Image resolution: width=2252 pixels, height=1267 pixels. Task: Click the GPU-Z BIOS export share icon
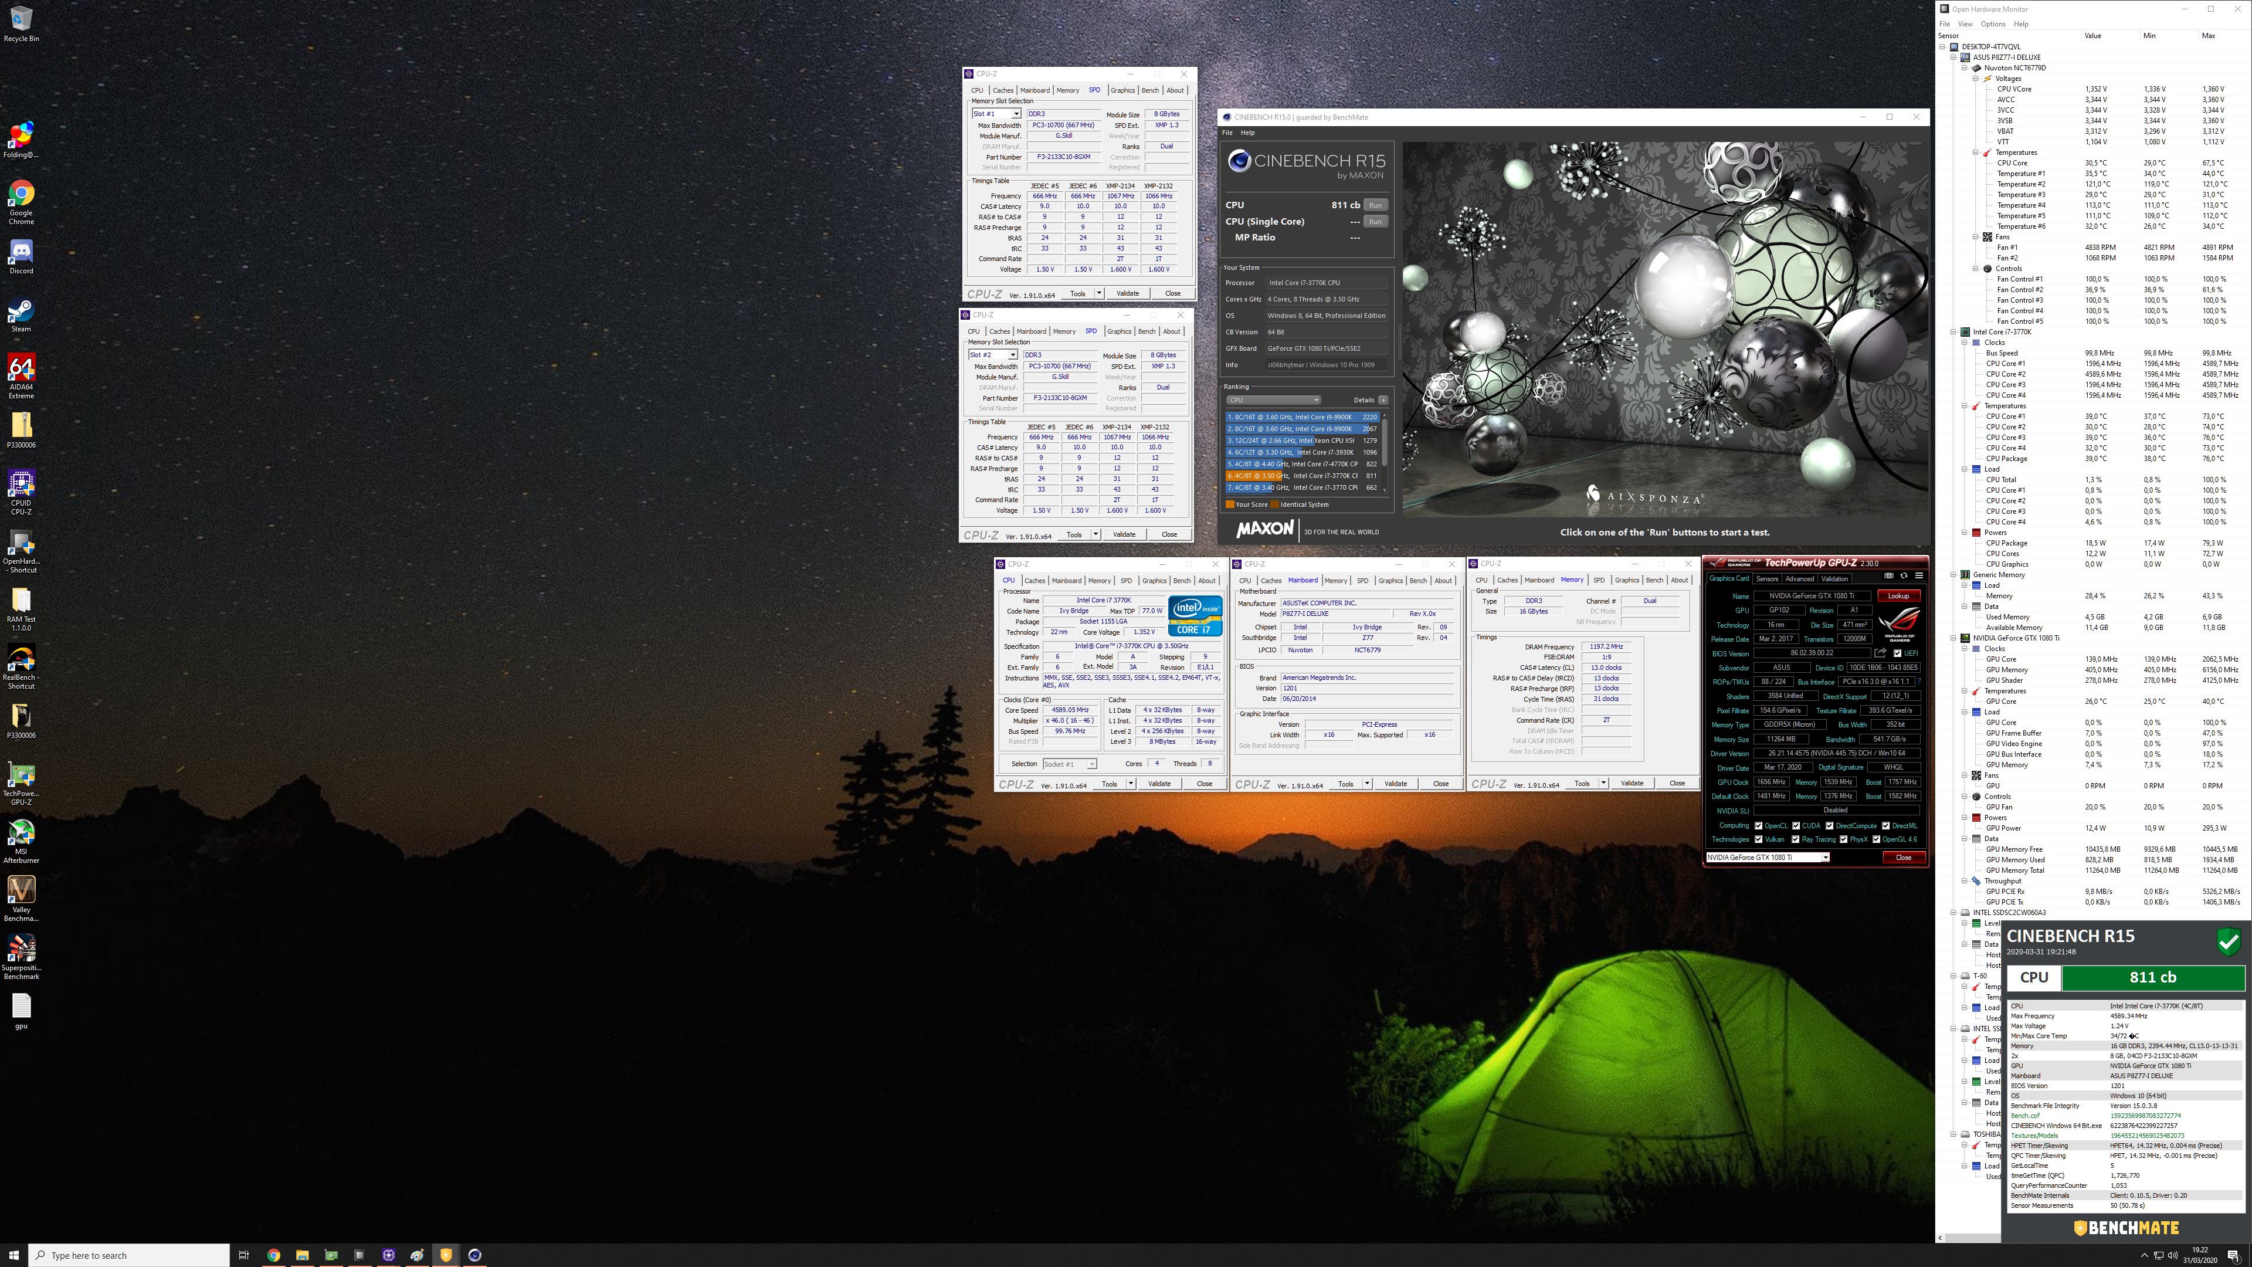pyautogui.click(x=1880, y=653)
